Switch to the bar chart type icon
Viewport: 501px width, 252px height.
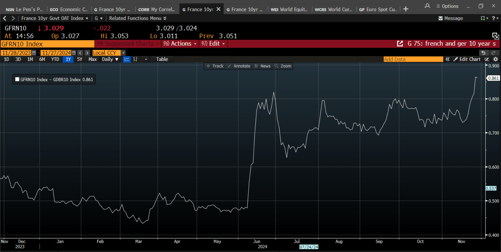click(135, 59)
